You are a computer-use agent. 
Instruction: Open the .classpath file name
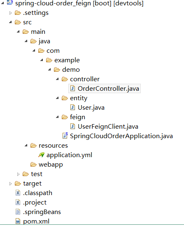(37, 193)
